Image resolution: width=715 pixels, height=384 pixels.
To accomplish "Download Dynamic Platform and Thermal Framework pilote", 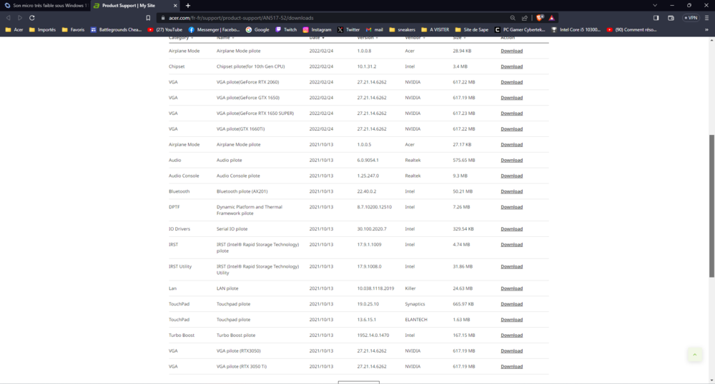I will [x=512, y=207].
